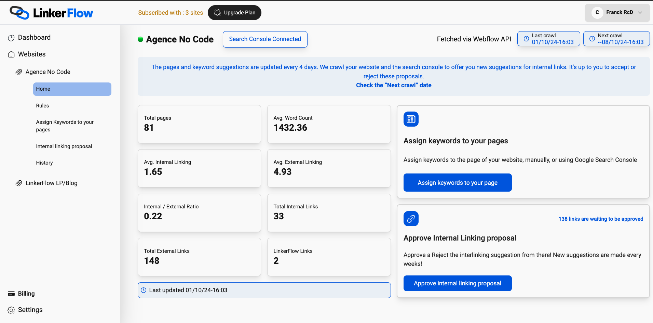Select the LinkerFlow LP/Blog site
Screen dimensions: 653x323
pyautogui.click(x=51, y=183)
